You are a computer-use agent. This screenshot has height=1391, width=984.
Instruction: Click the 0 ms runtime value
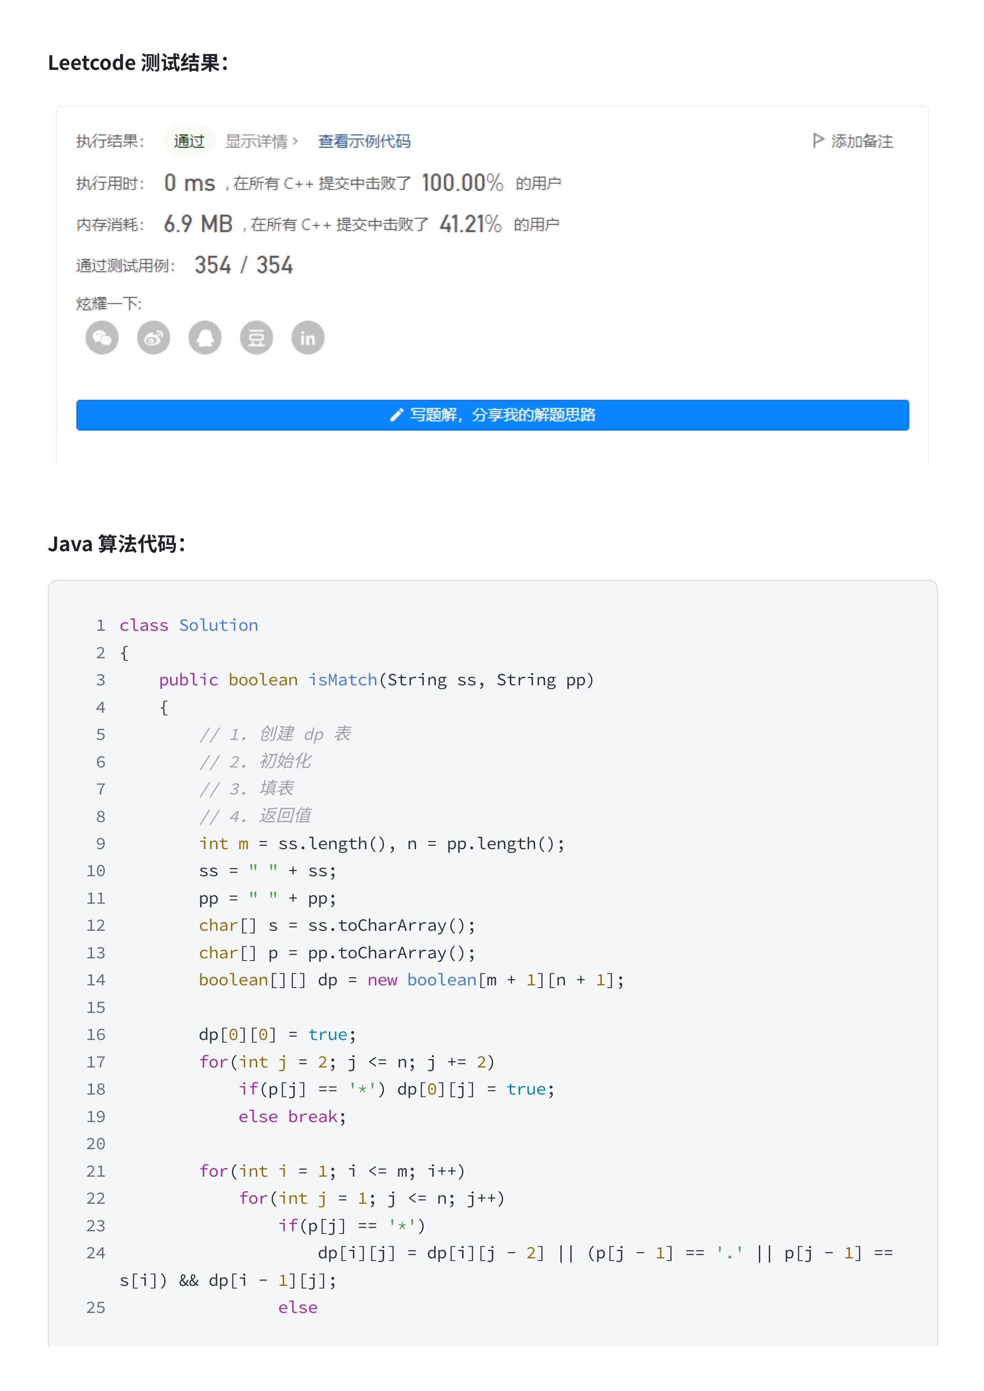click(189, 183)
